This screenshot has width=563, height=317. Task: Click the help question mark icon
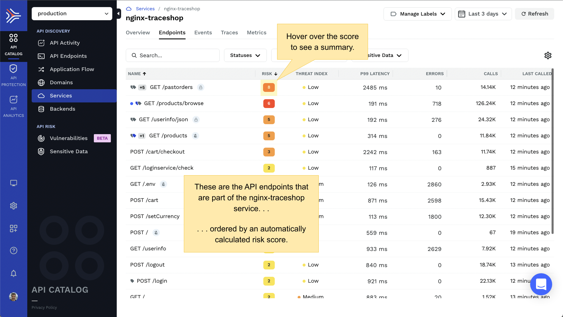(x=13, y=251)
